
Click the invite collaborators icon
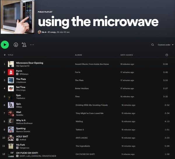click(x=24, y=45)
